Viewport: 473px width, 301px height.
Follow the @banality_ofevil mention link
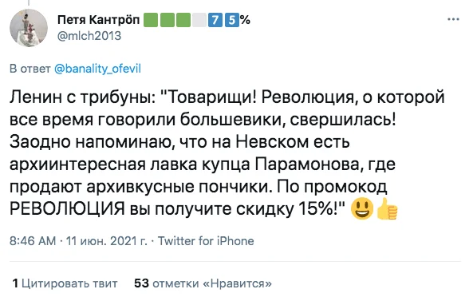click(x=98, y=69)
